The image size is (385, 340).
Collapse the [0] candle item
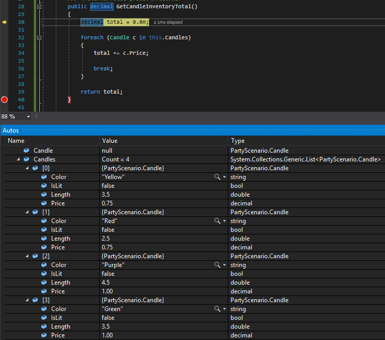tap(27, 168)
